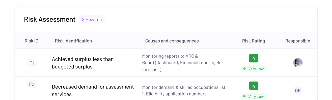Click the Very Low tag in row F1
Image resolution: width=332 pixels, height=100 pixels.
point(254,69)
